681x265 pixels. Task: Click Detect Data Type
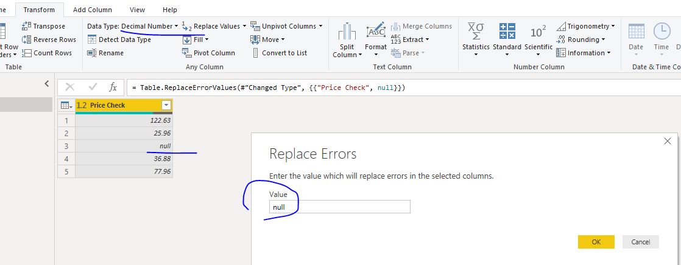[119, 40]
